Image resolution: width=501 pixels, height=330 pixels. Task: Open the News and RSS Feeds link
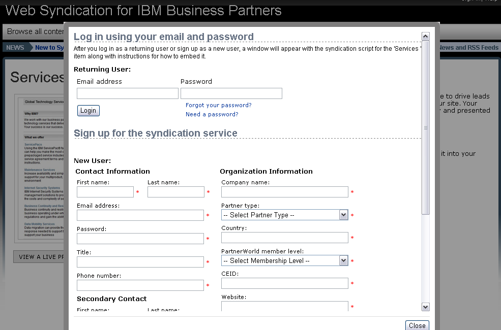click(x=469, y=48)
